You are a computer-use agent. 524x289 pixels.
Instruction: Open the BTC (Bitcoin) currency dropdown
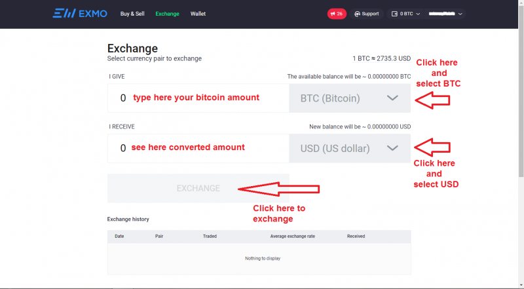click(x=350, y=98)
